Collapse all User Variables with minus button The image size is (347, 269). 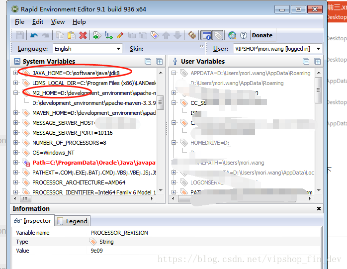(x=306, y=62)
